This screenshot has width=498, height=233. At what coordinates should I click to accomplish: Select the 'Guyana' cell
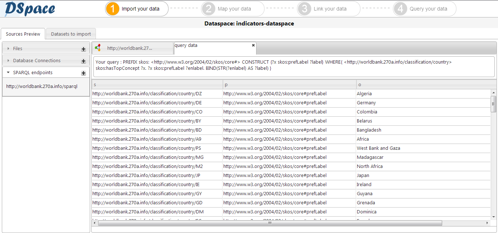(423, 194)
